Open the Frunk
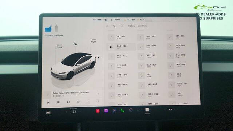The width and height of the screenshot is (233, 131). click(59, 46)
